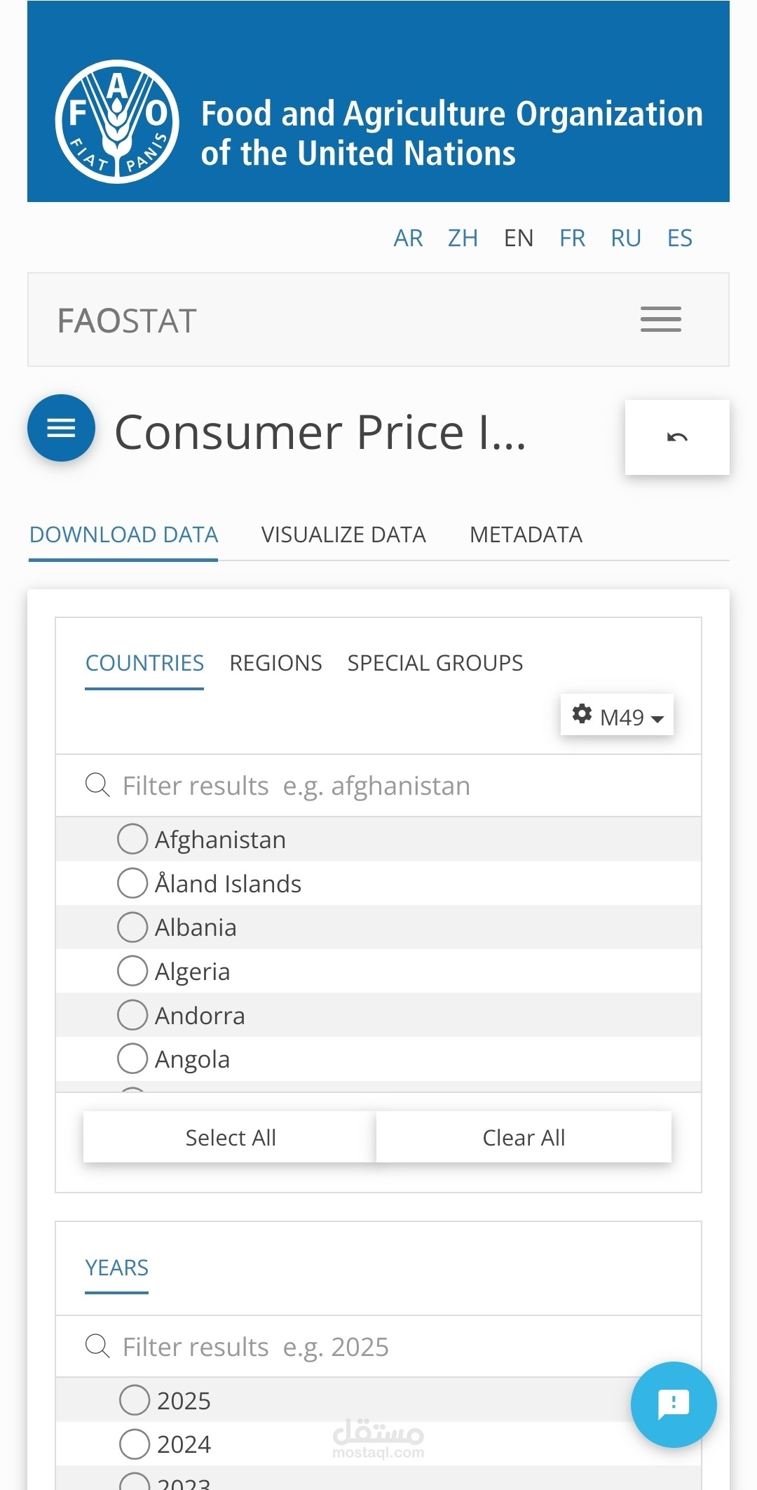Open the Metadata tab
Viewport: 757px width, 1490px height.
[x=526, y=535]
